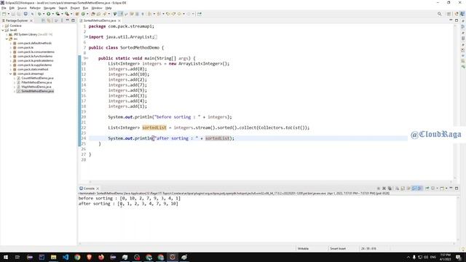Open the File menu
This screenshot has width=466, height=262.
pyautogui.click(x=4, y=8)
